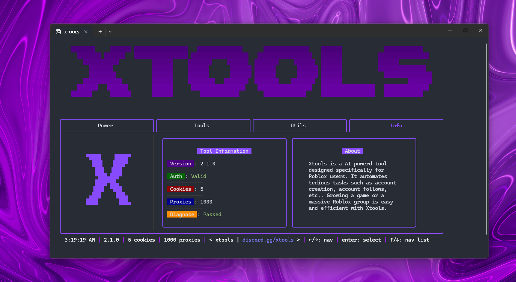This screenshot has width=516, height=282.
Task: Open the discord.gg/xtools link
Action: click(268, 240)
